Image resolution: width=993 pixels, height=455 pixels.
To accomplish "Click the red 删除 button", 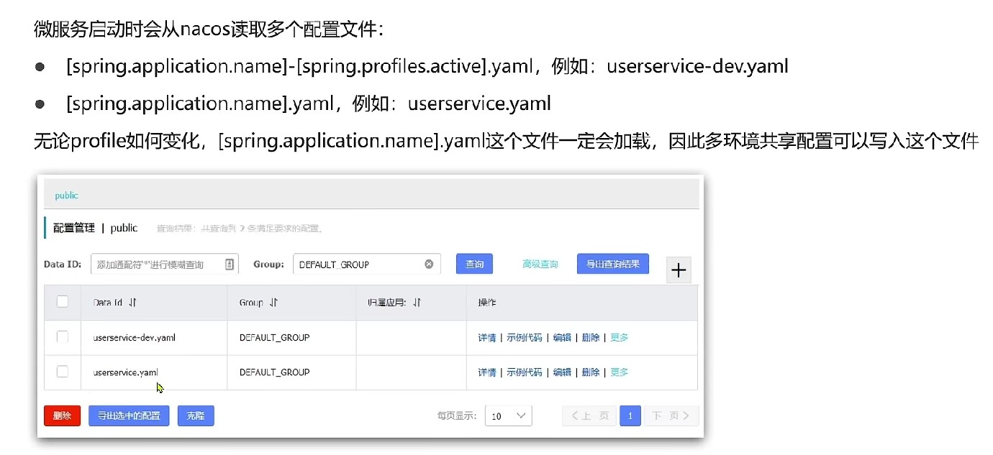I will [62, 415].
